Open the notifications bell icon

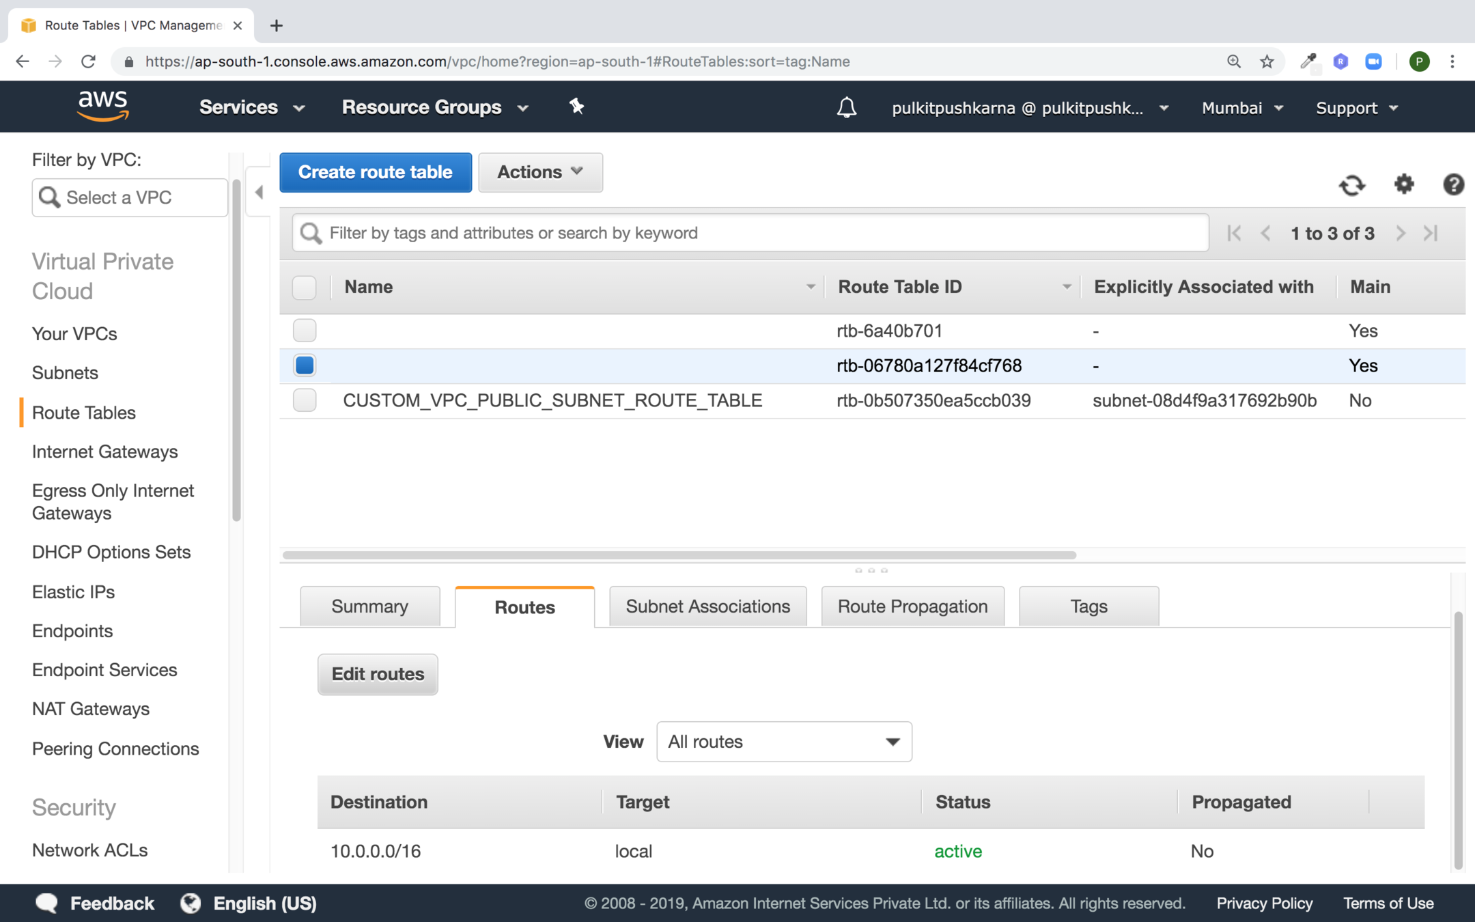[846, 107]
